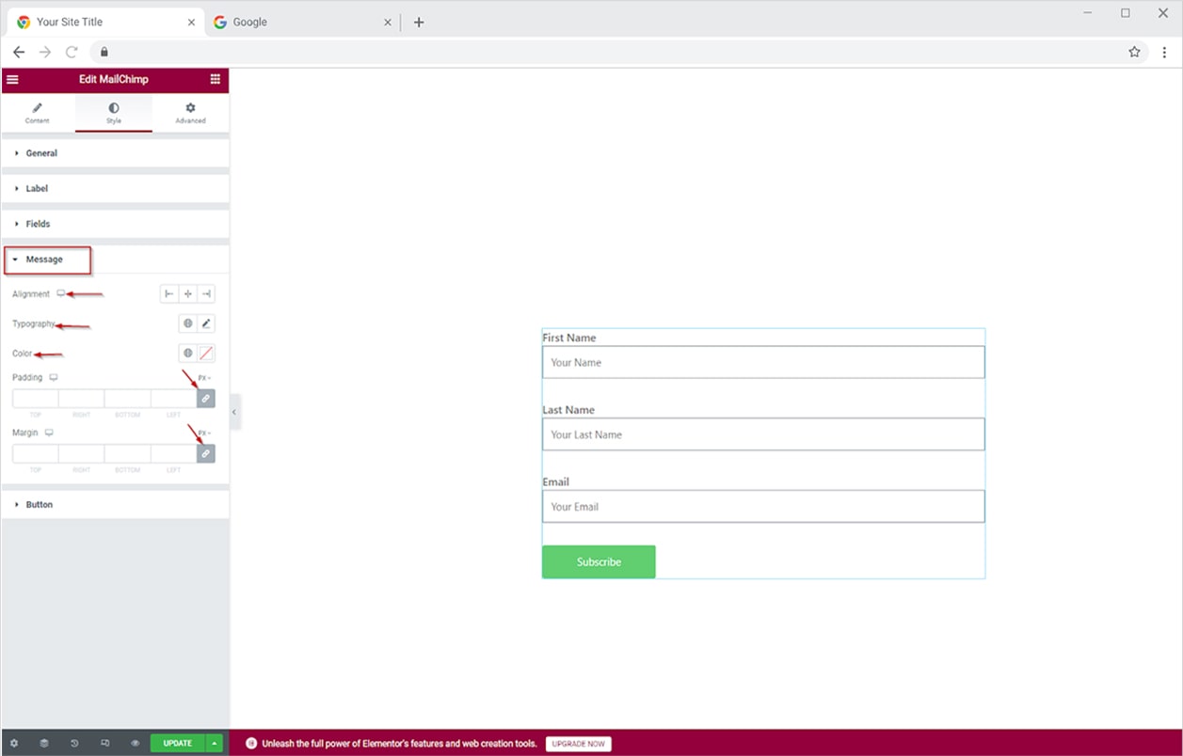Open the Elementor hamburger menu
The width and height of the screenshot is (1183, 756).
(x=12, y=80)
